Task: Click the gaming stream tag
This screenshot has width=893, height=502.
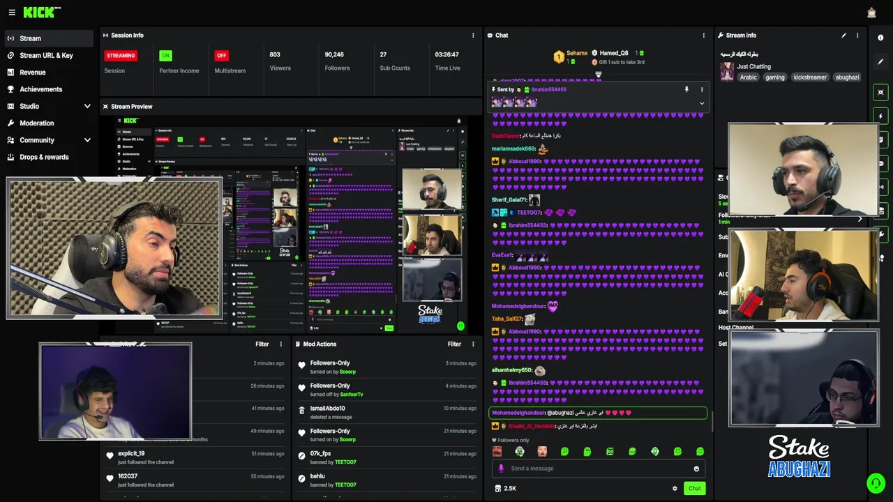Action: [775, 77]
